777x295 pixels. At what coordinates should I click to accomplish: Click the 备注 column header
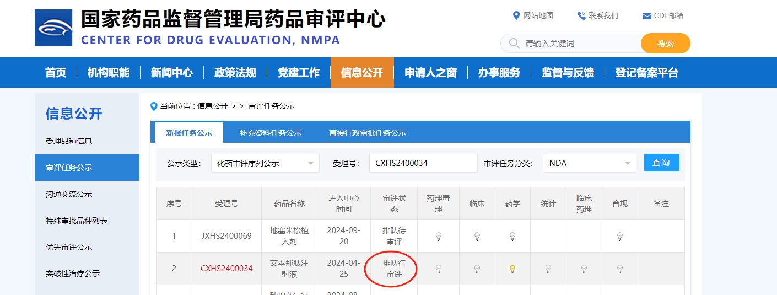pyautogui.click(x=661, y=203)
